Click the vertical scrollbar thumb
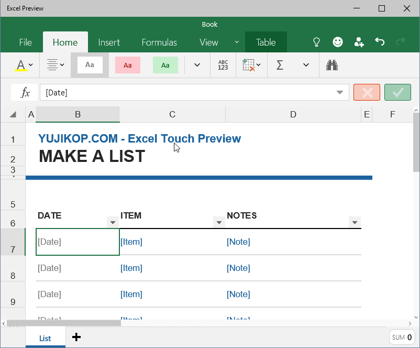This screenshot has height=348, width=420. (x=416, y=142)
